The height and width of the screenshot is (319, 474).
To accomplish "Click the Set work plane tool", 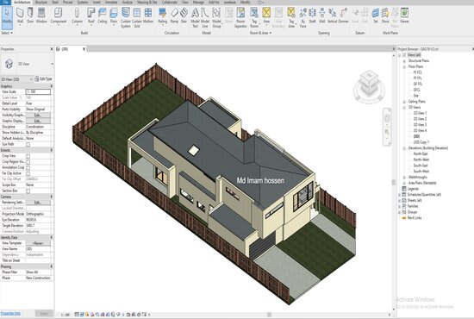I will [376, 16].
